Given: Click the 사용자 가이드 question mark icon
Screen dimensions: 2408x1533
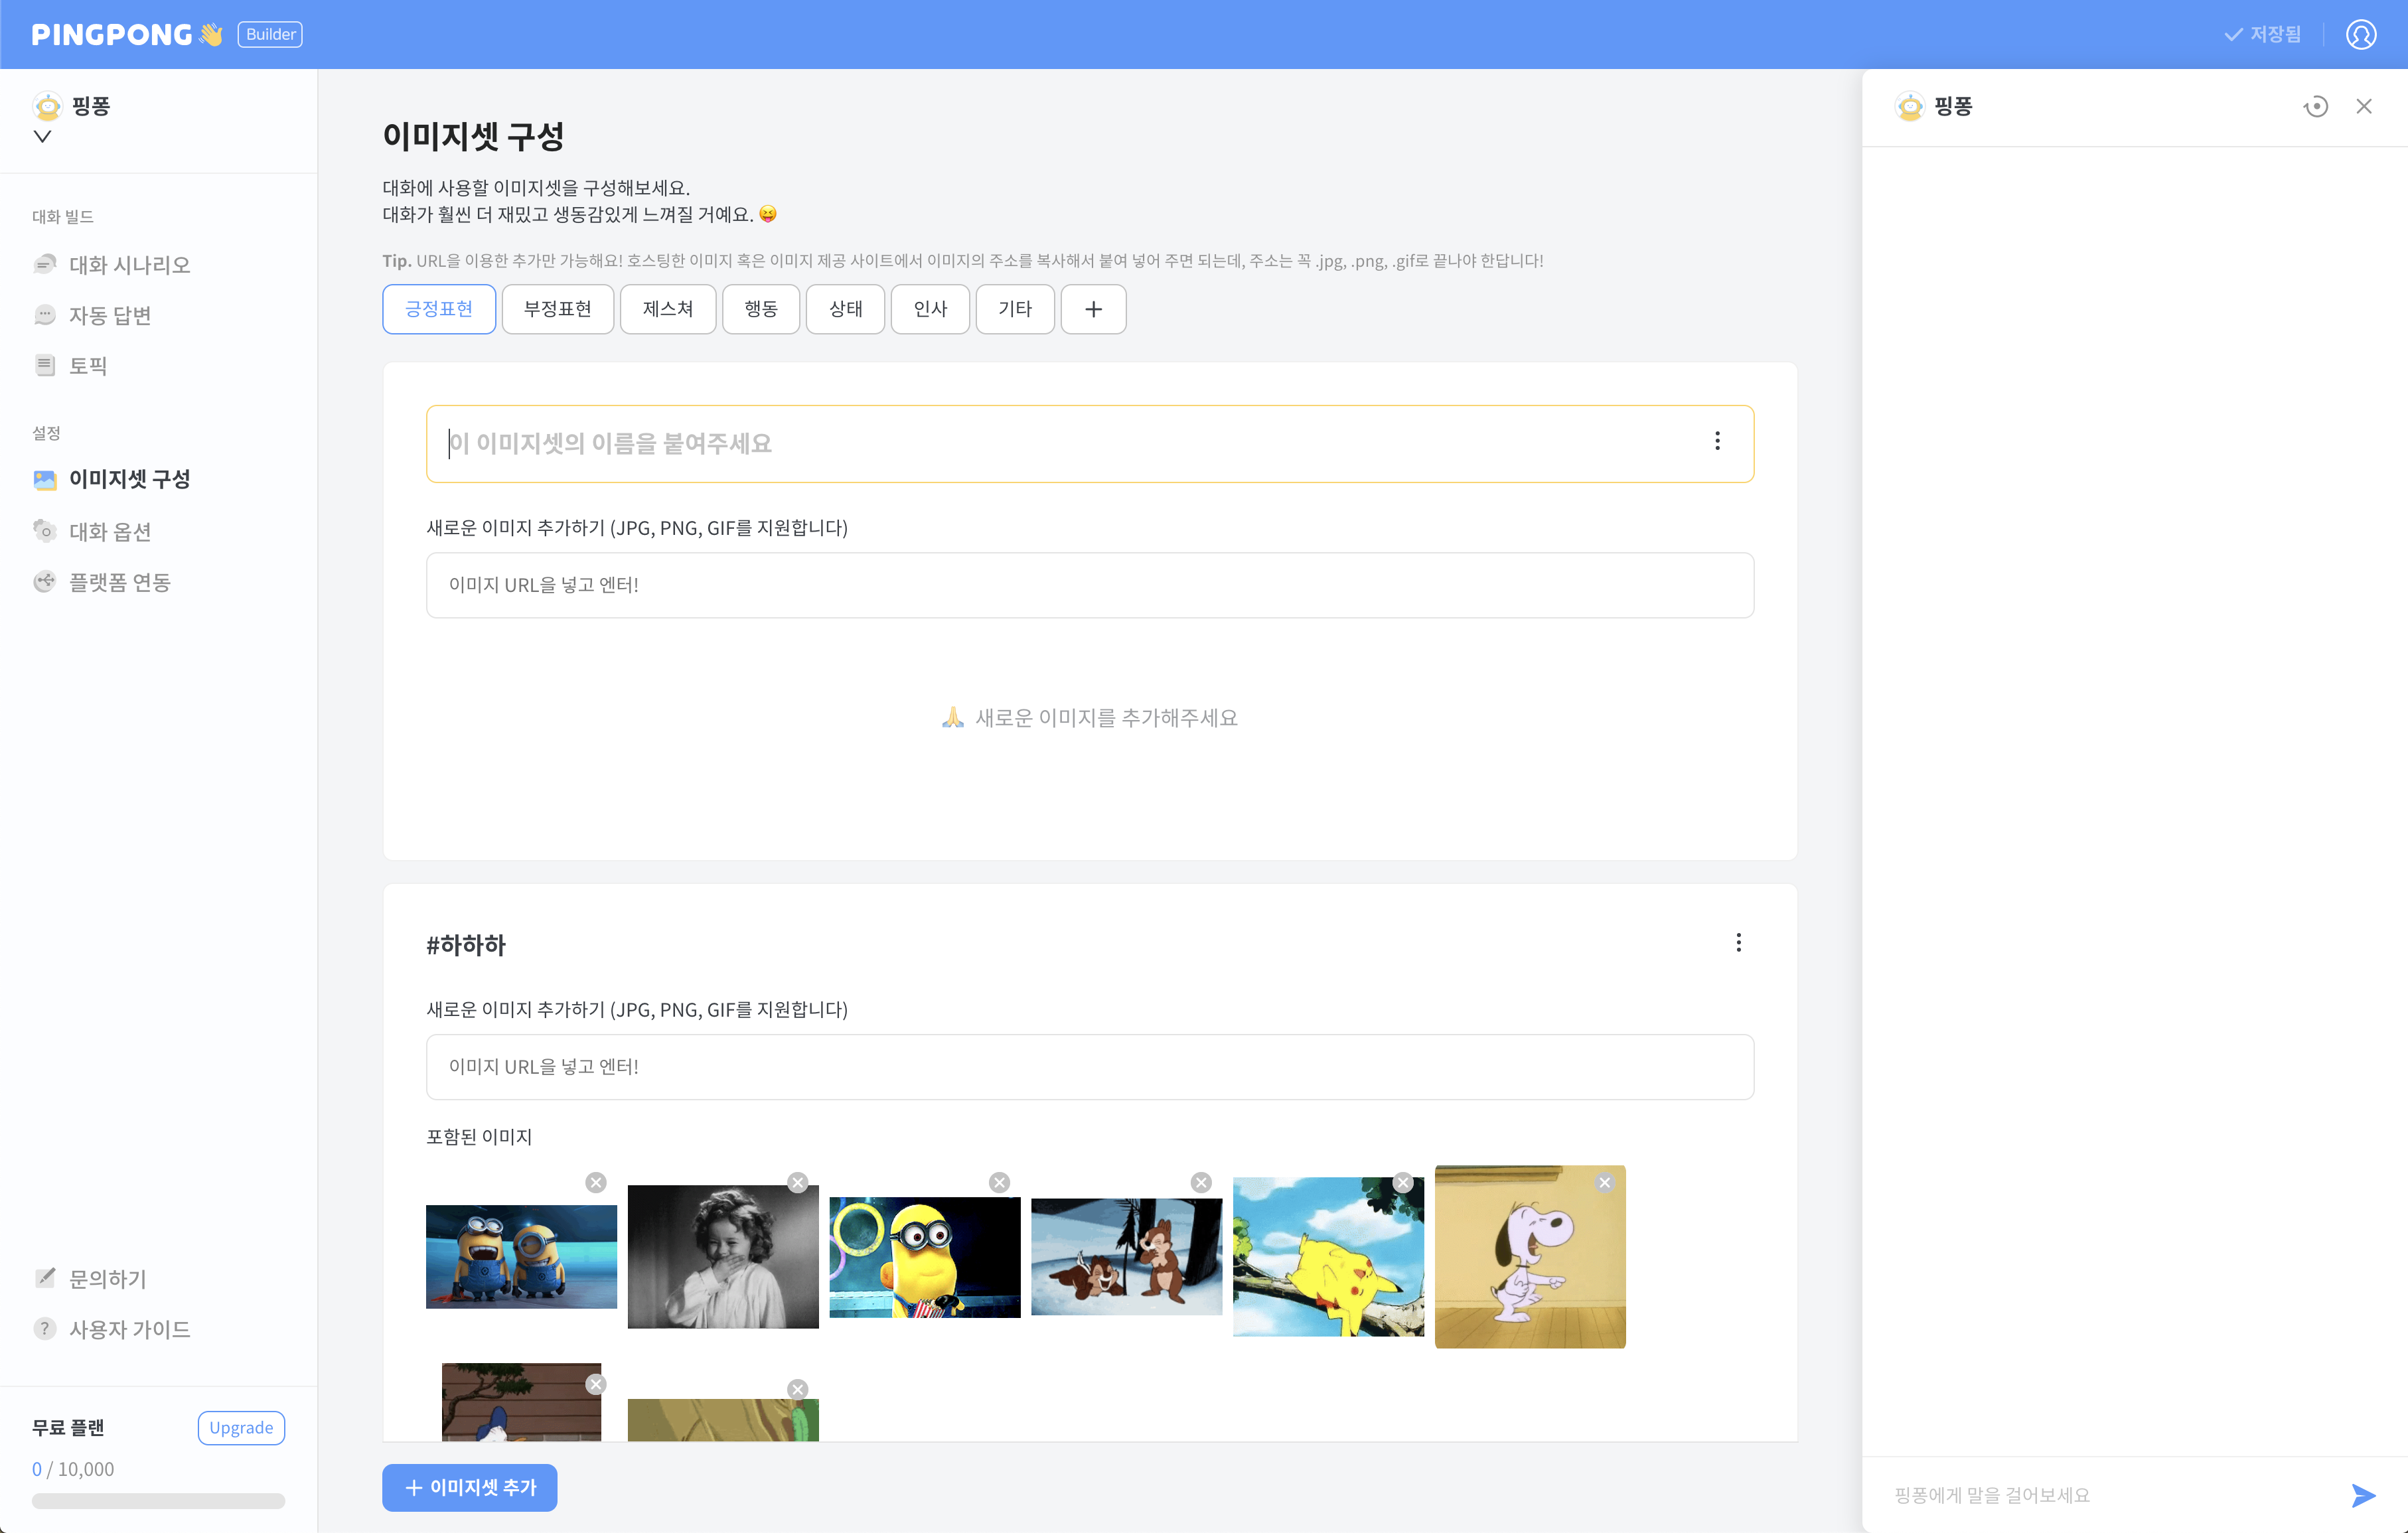Looking at the screenshot, I should 45,1328.
